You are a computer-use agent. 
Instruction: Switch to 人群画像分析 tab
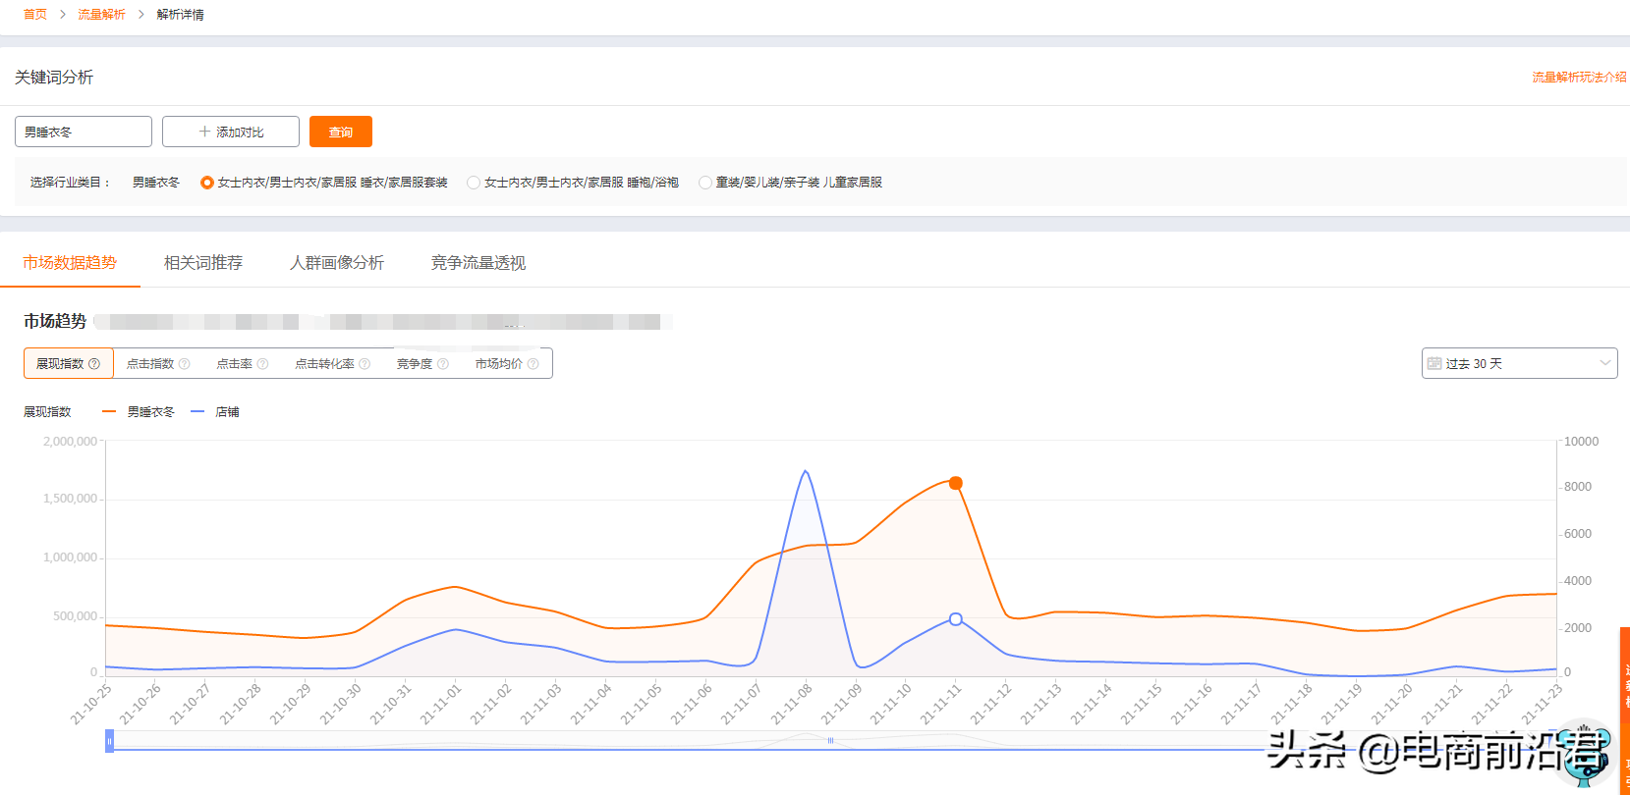point(337,263)
